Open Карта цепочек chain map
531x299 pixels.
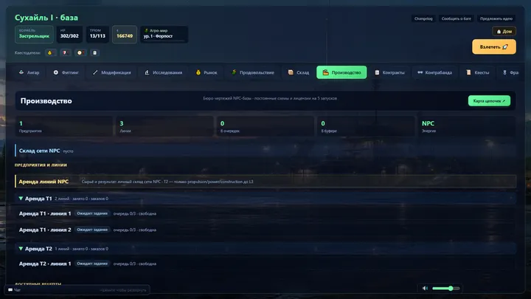(x=489, y=100)
